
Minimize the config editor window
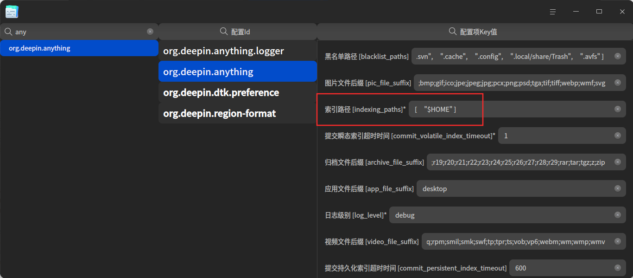pyautogui.click(x=576, y=12)
